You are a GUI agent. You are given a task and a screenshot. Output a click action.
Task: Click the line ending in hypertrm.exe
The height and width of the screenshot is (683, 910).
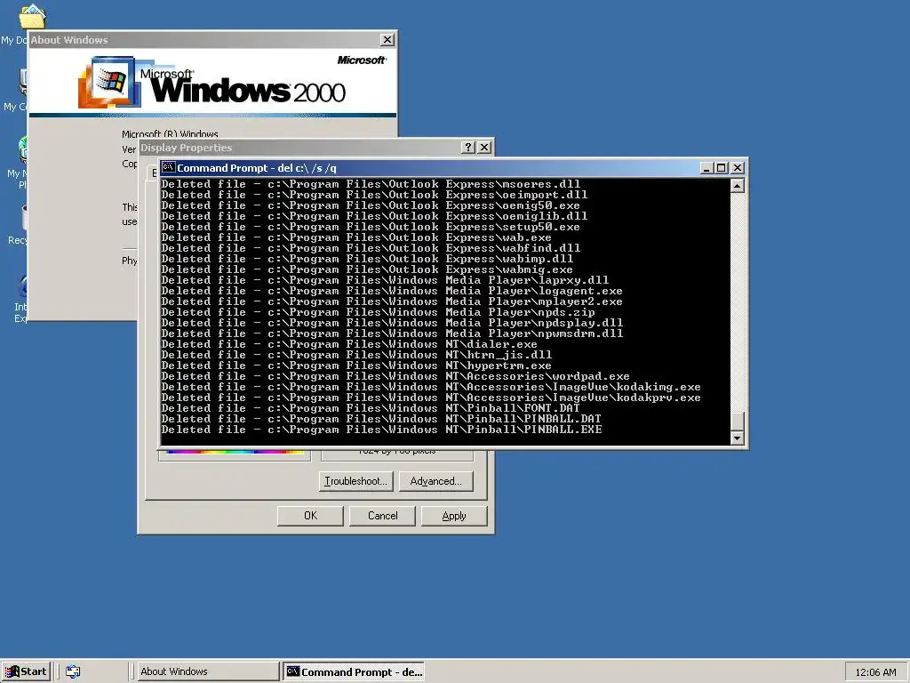[356, 366]
